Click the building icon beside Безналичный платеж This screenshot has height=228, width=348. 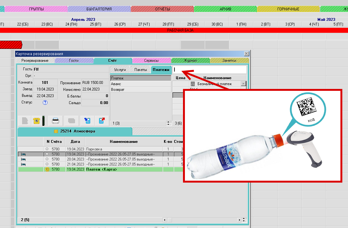(193, 84)
